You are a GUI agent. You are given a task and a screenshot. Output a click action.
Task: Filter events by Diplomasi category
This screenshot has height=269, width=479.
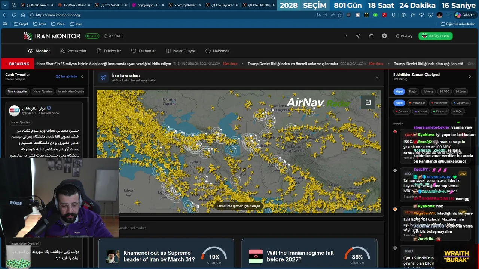pyautogui.click(x=461, y=103)
